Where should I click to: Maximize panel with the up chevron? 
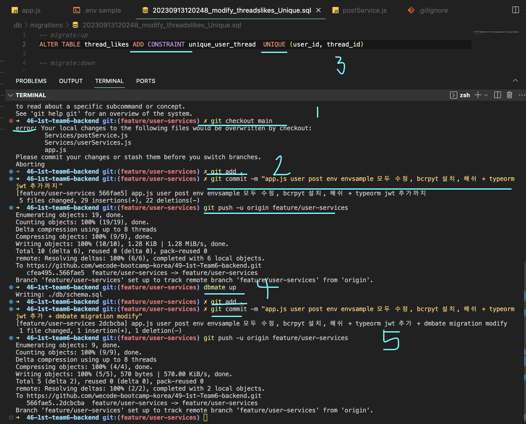[x=515, y=81]
